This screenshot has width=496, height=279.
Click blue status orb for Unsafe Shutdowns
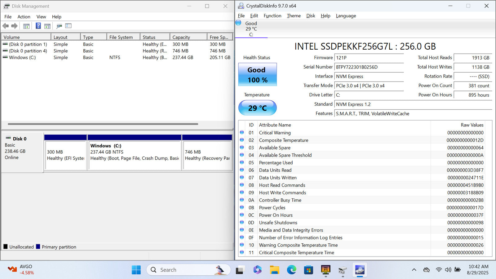pyautogui.click(x=242, y=222)
